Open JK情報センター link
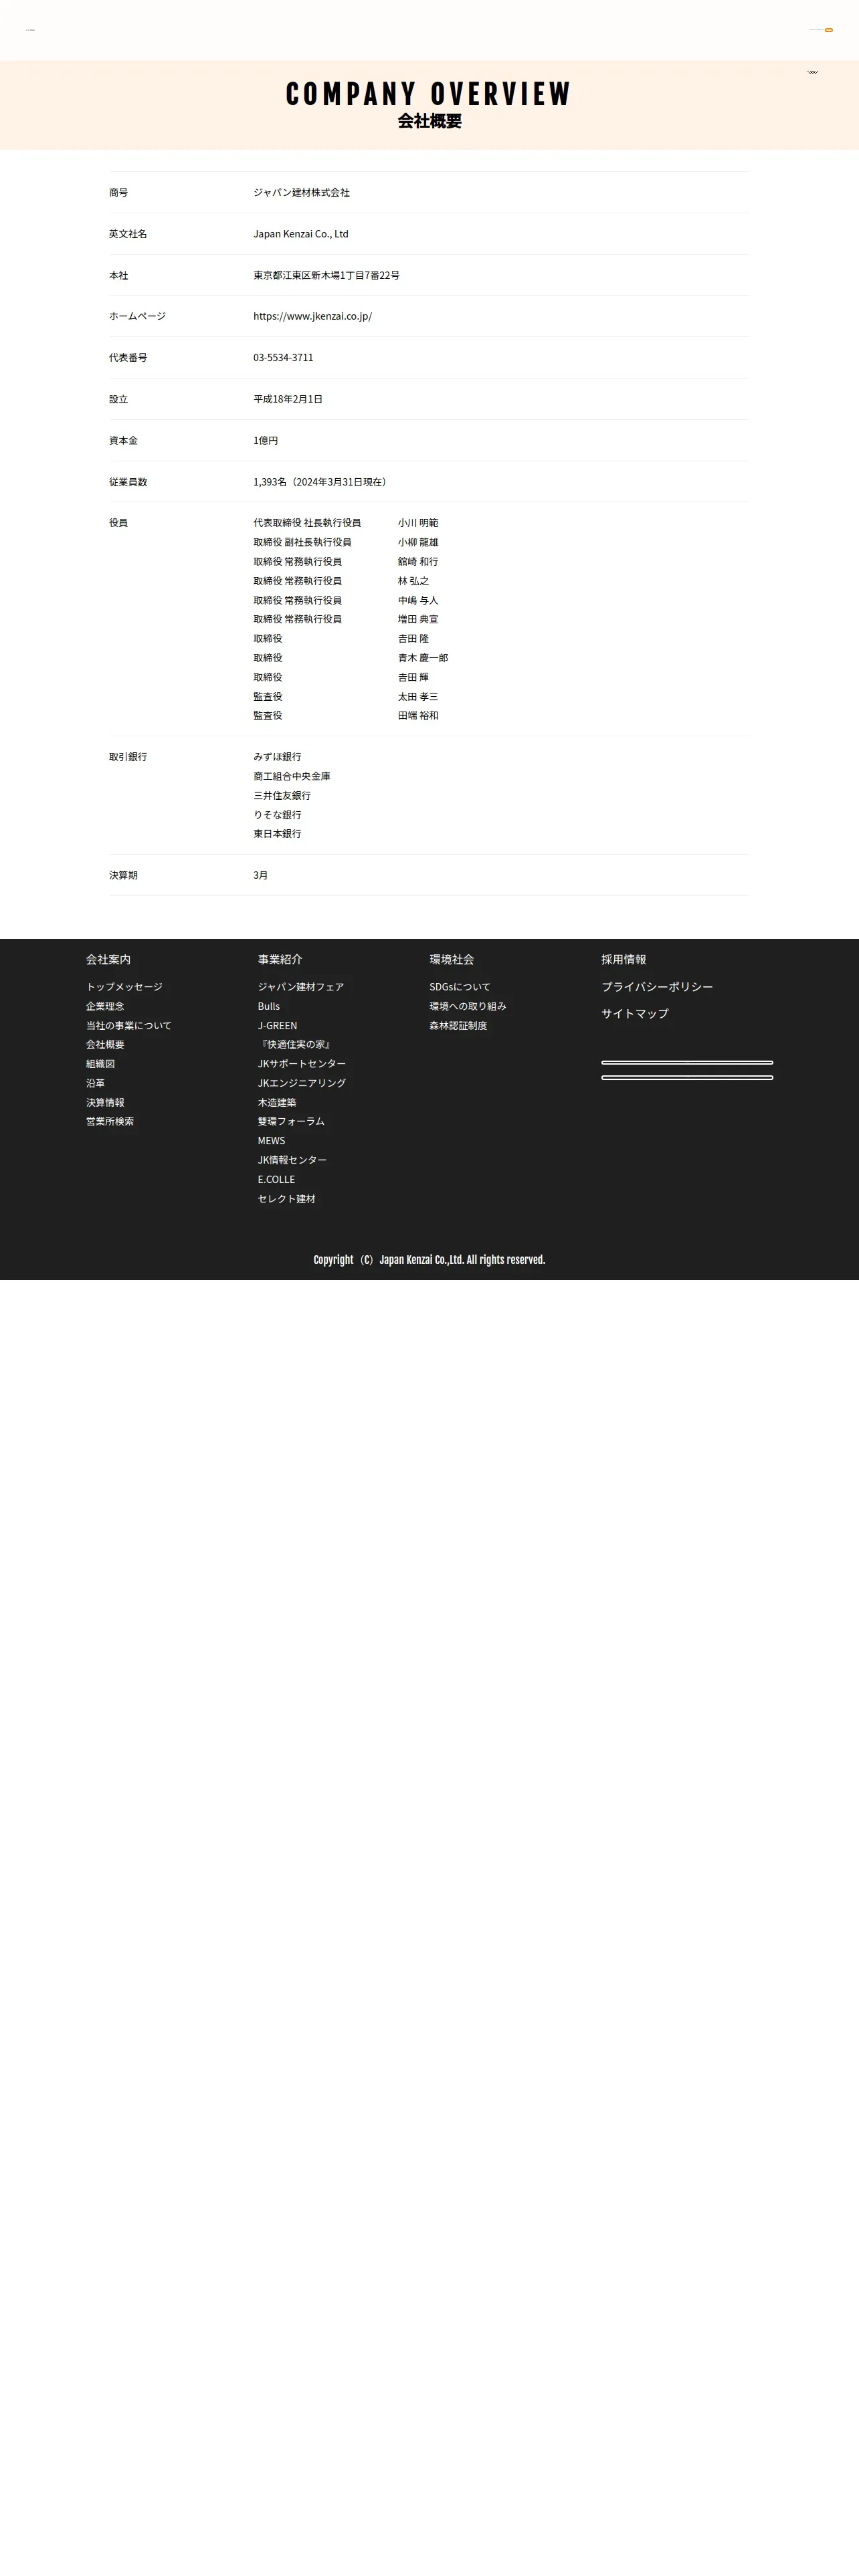The width and height of the screenshot is (859, 2576). pos(292,1160)
